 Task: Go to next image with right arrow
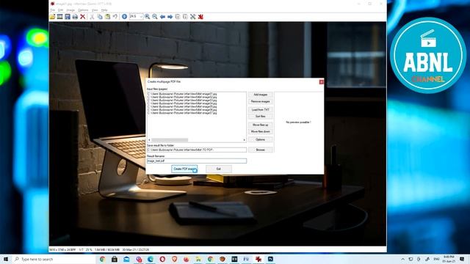(x=170, y=17)
